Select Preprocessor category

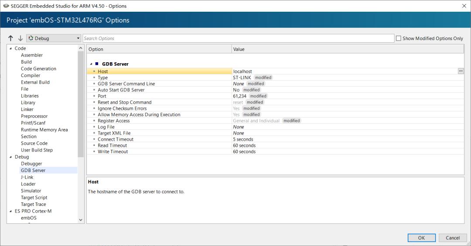(34, 116)
